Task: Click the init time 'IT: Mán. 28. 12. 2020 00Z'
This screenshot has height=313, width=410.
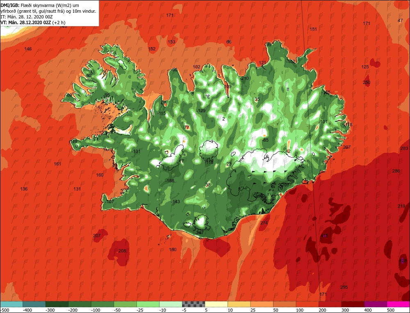Action: coord(27,17)
